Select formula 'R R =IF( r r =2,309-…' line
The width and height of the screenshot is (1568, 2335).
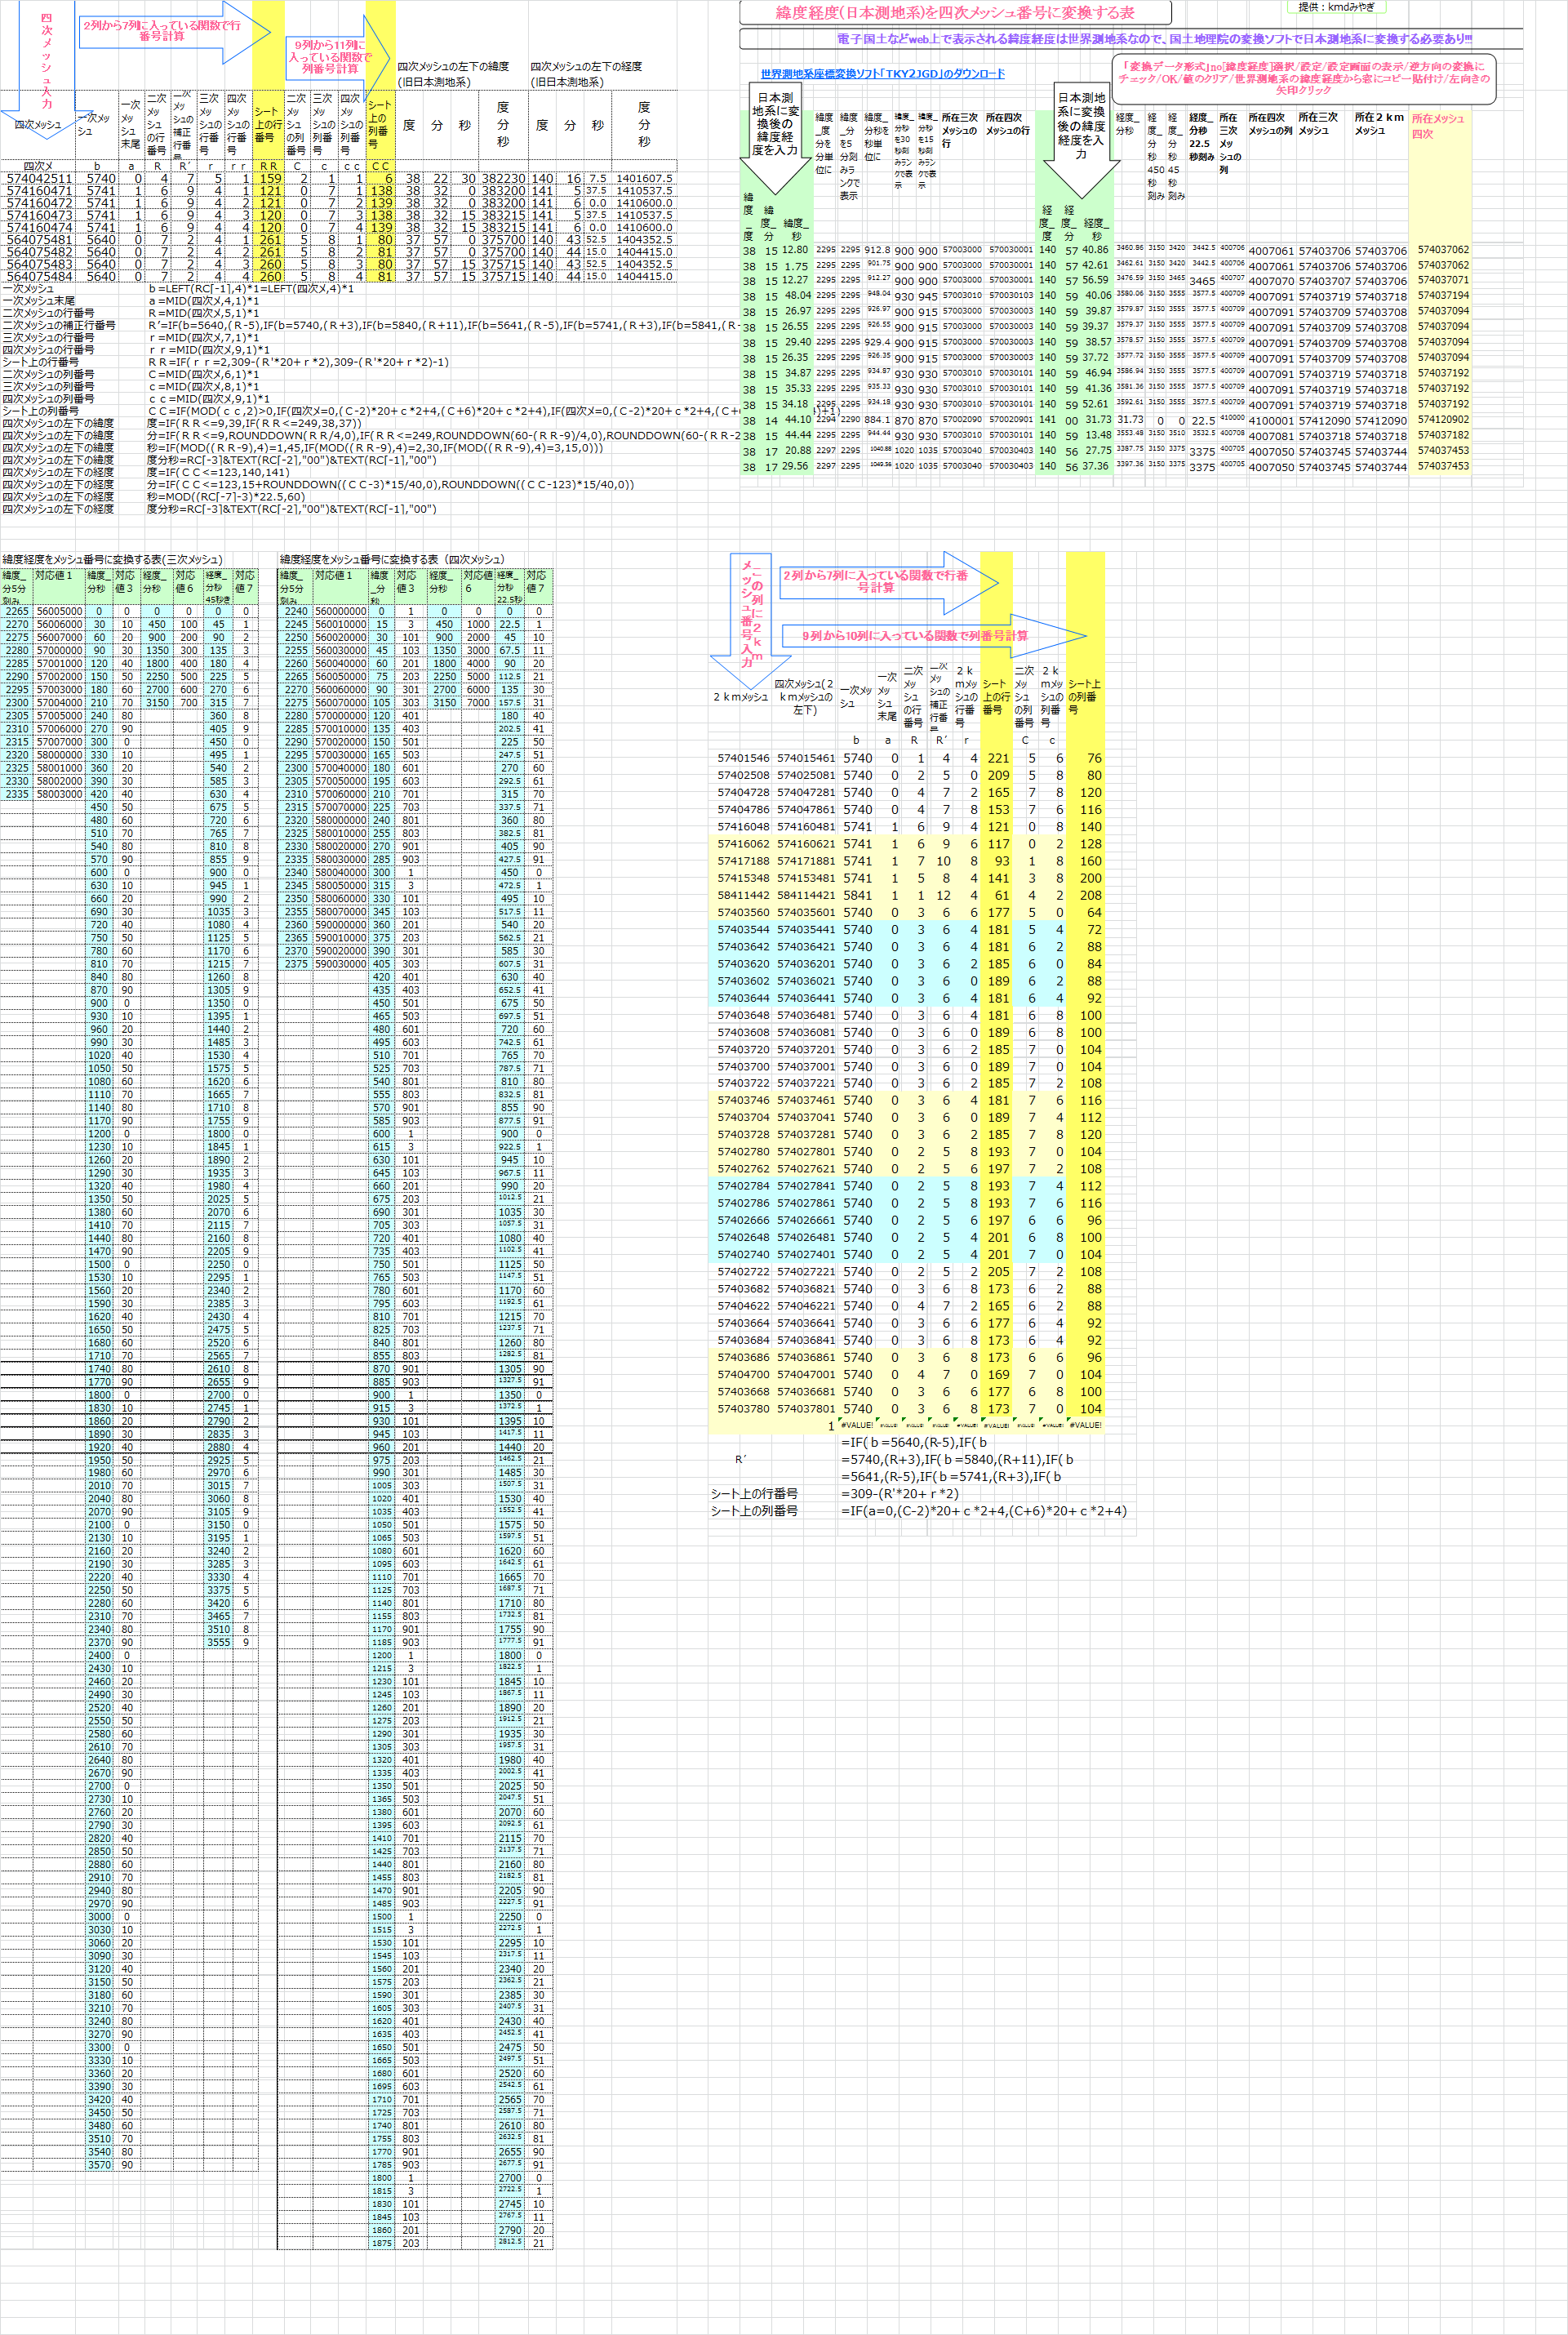(298, 362)
